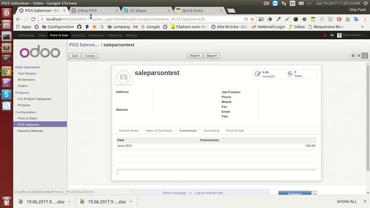Image resolution: width=370 pixels, height=208 pixels.
Task: Open the Sales stat button
Action: (301, 74)
